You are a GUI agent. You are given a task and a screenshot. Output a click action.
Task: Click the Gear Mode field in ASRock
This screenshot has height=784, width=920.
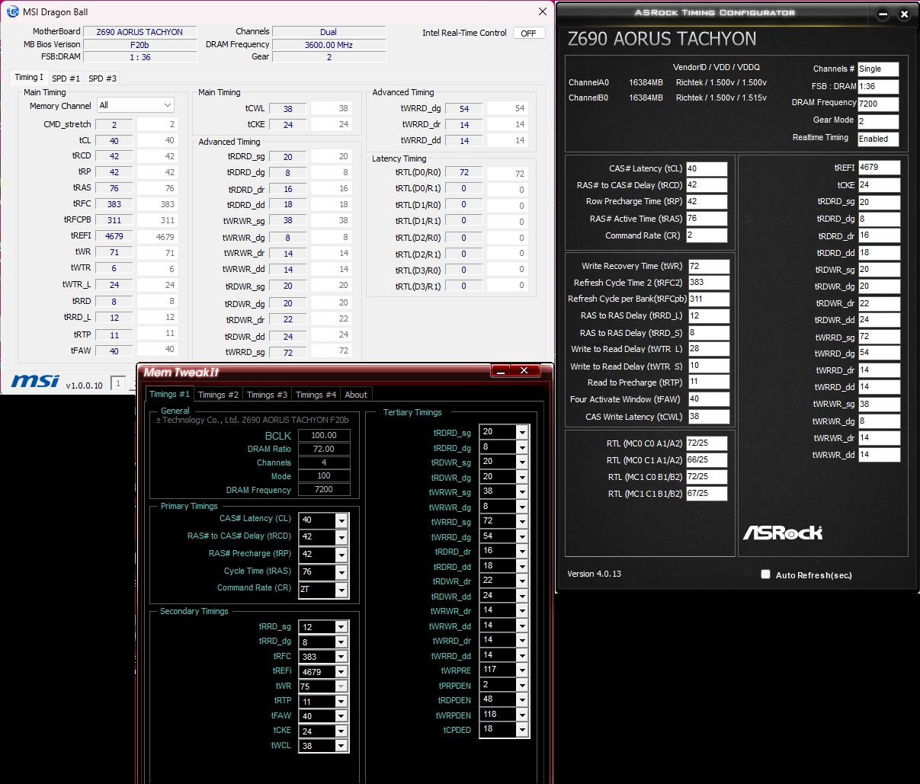(878, 122)
